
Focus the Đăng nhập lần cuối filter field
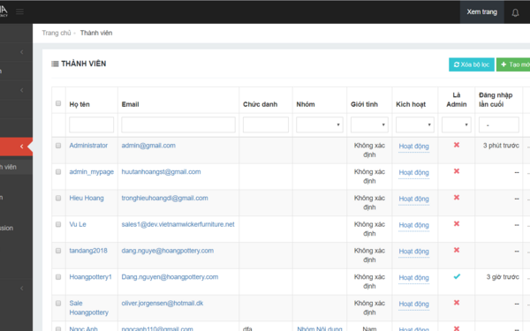click(499, 124)
